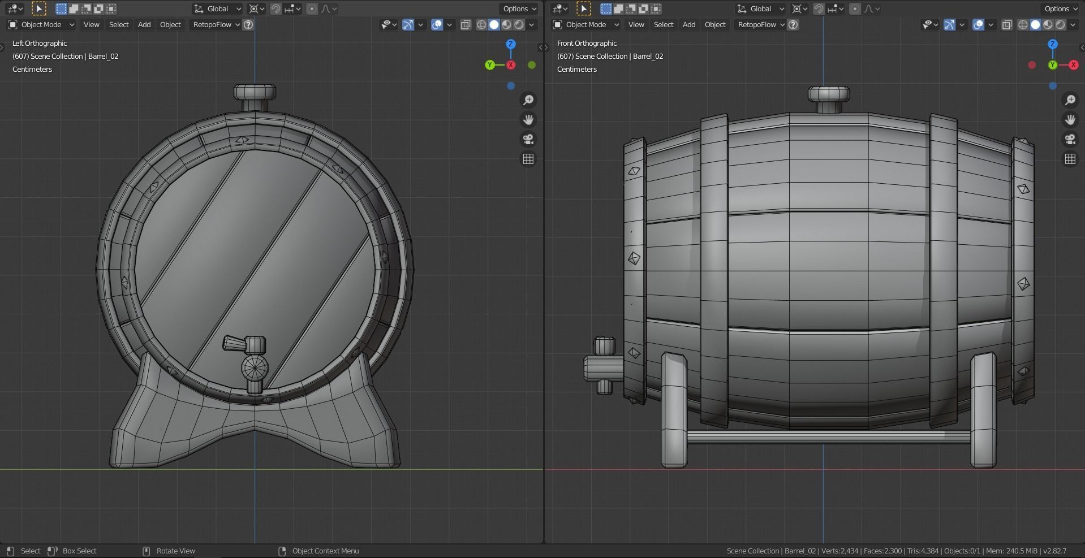Open Add menu in Front Orthographic viewport
This screenshot has width=1085, height=558.
[689, 24]
